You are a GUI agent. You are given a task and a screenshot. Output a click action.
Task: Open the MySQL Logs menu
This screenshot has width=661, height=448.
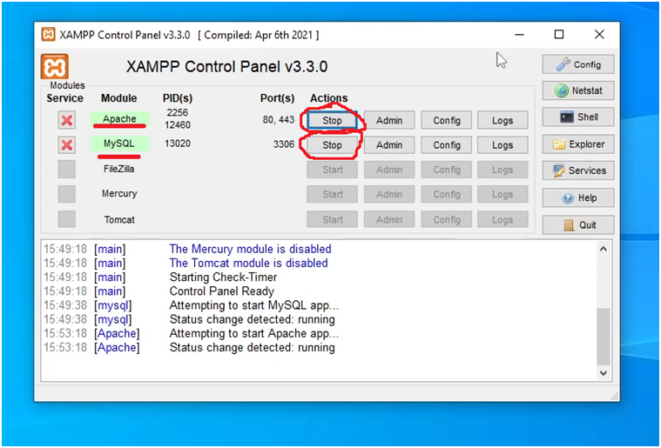[x=502, y=145]
